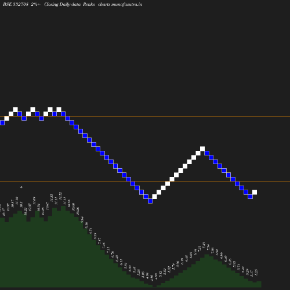This screenshot has width=290, height=290.
Task: Click the price label 6.76
Action: click(x=113, y=254)
